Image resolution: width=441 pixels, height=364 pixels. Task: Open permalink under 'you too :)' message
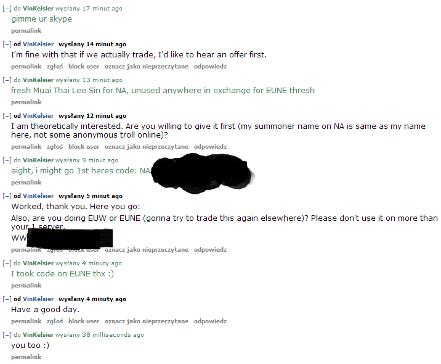[26, 357]
